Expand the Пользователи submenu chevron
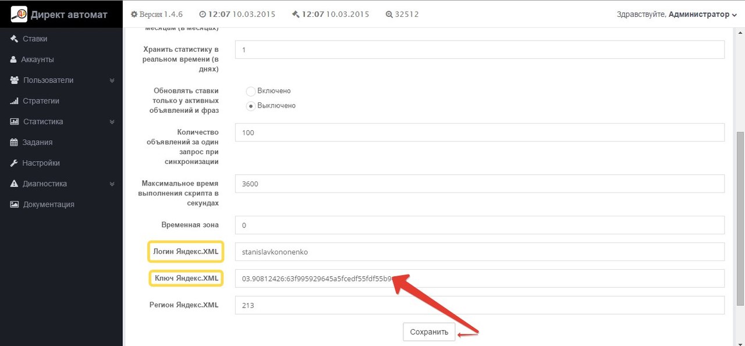 (112, 80)
